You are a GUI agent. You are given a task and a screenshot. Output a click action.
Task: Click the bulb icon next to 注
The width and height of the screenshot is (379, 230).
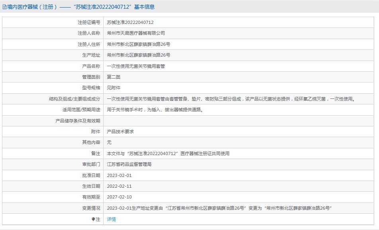pyautogui.click(x=93, y=219)
